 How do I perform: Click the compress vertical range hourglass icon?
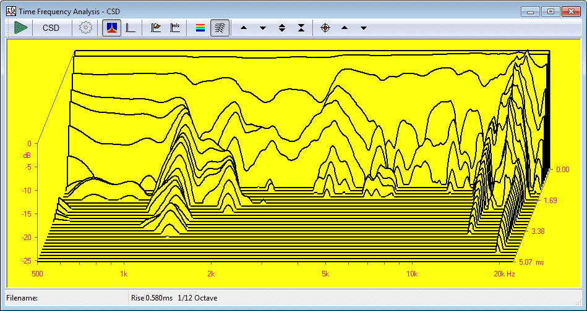[x=301, y=28]
